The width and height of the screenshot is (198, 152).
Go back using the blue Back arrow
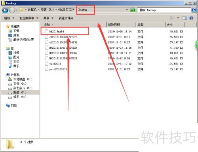click(5, 10)
